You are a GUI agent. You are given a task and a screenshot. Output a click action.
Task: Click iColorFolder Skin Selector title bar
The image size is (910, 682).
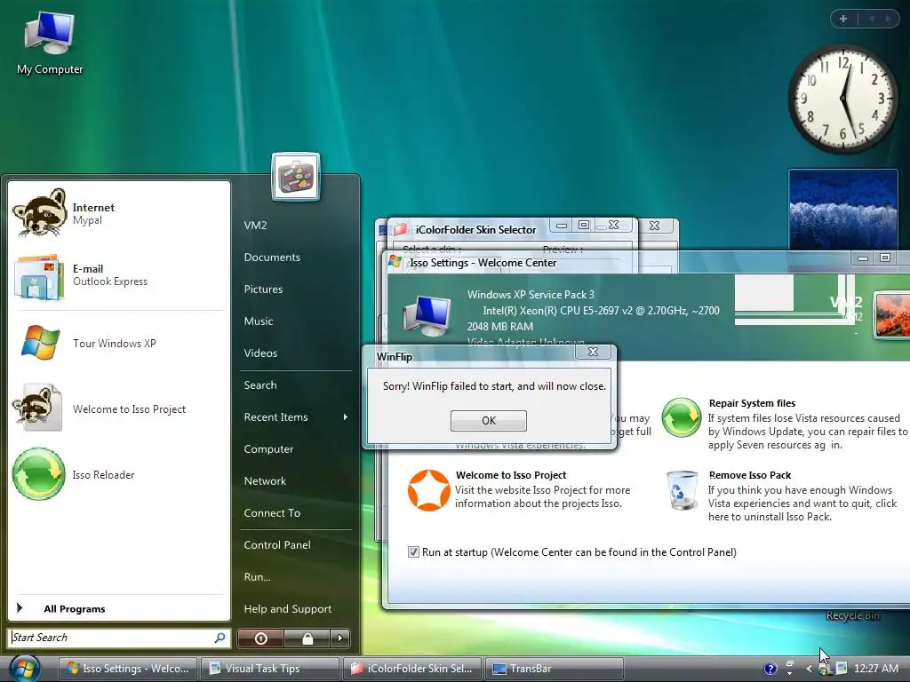pyautogui.click(x=476, y=230)
